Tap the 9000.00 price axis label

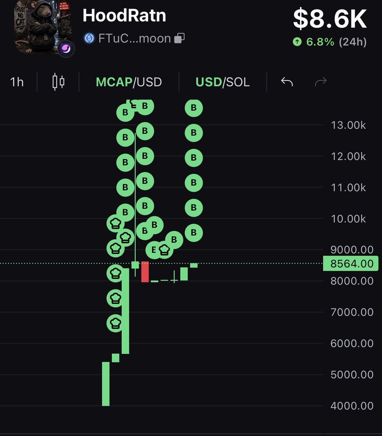(x=352, y=250)
